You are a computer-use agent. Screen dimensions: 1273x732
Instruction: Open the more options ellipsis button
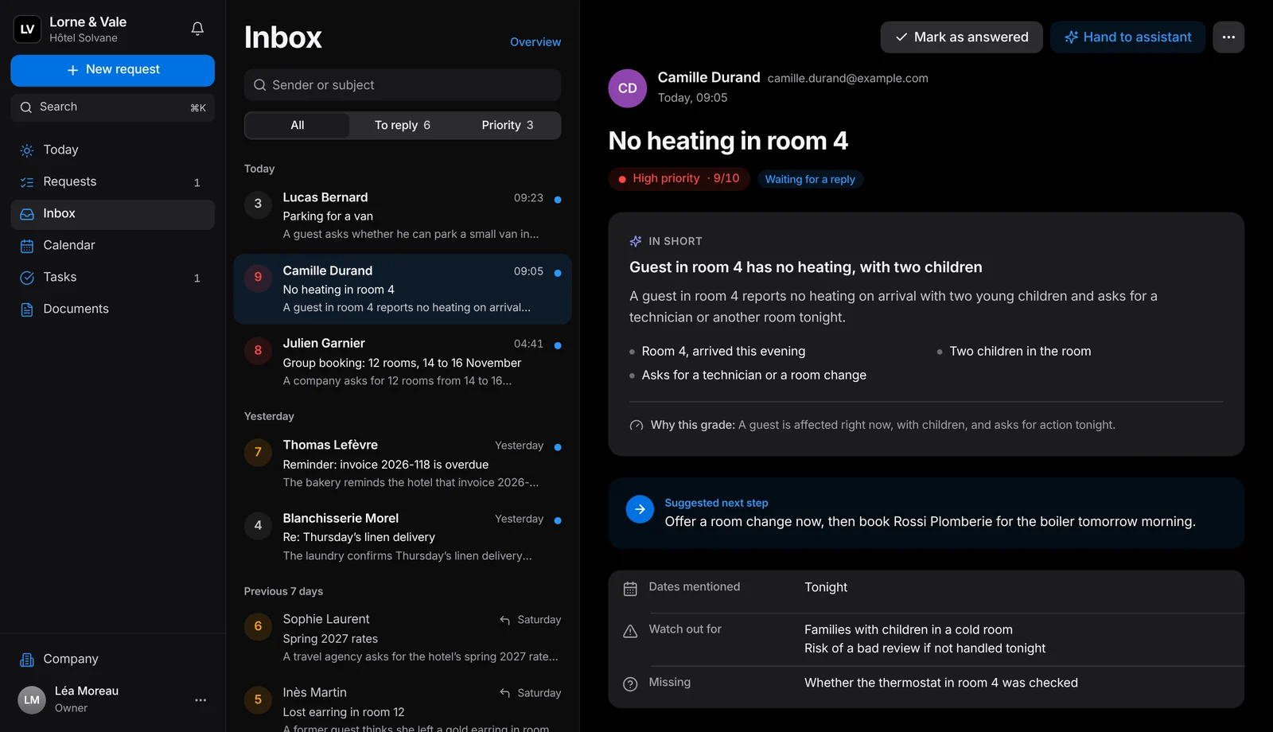[x=1228, y=37]
